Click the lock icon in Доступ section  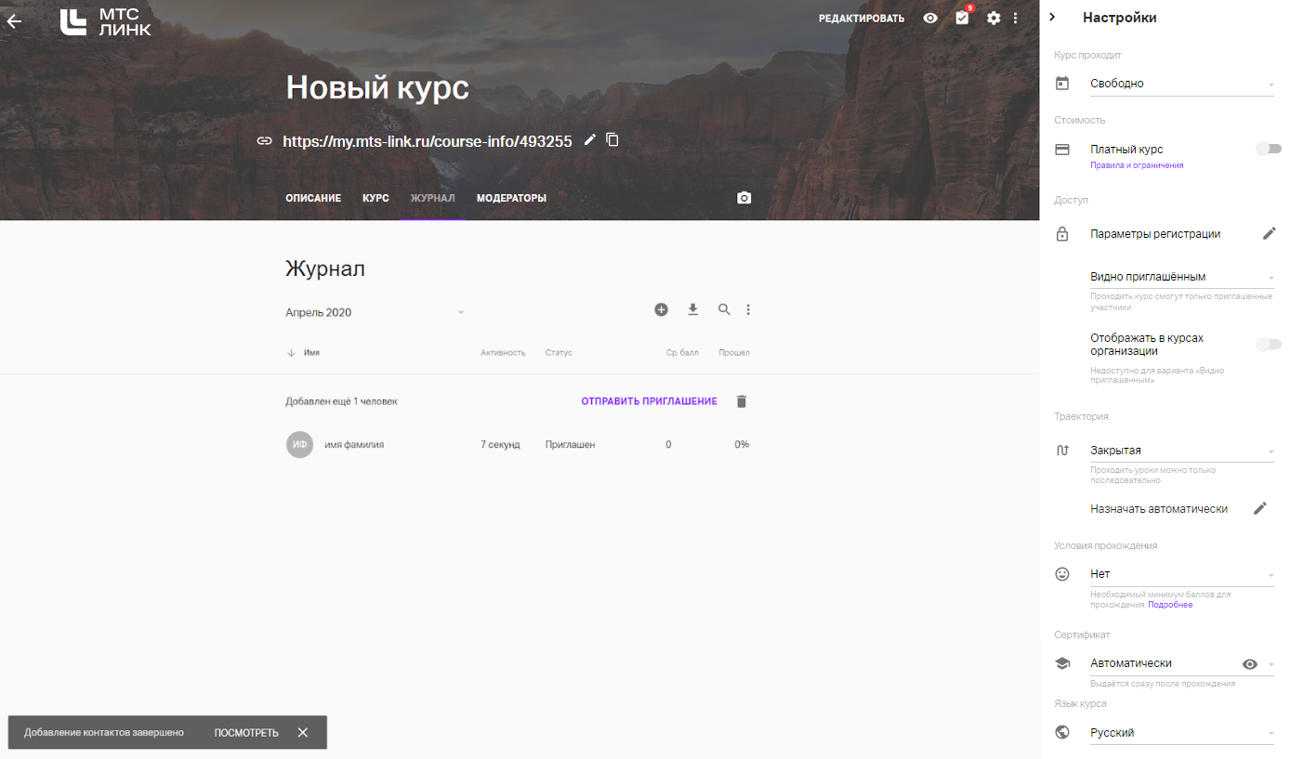1062,234
